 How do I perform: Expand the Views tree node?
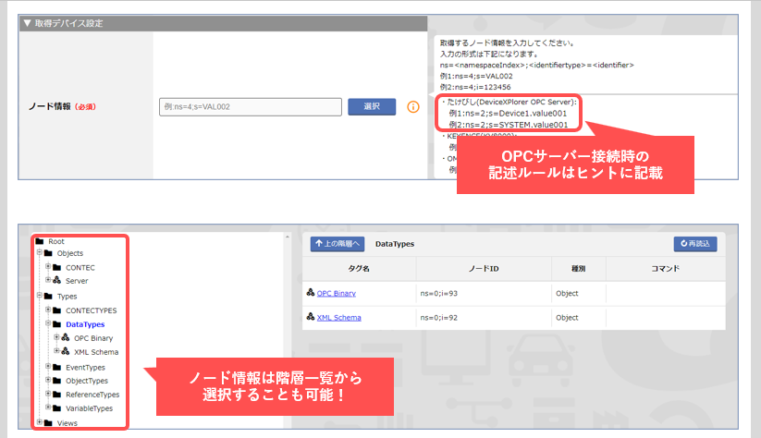pyautogui.click(x=38, y=422)
